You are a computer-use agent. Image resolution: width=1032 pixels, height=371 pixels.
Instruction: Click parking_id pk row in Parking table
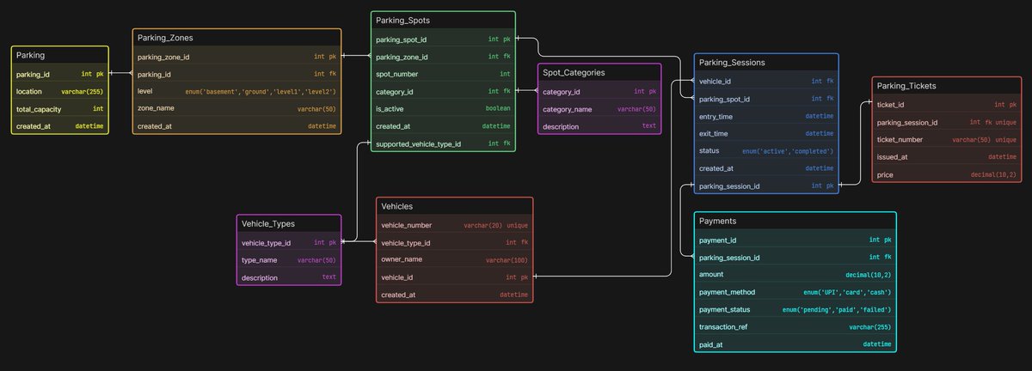[60, 74]
